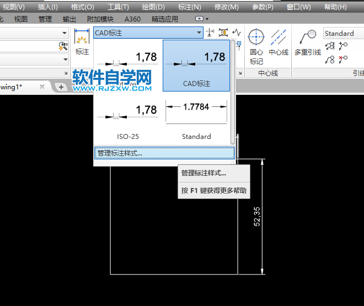Viewport: 364px width, 306px height.
Task: Click 管理标注样式... at bottom of style list
Action: tap(164, 153)
